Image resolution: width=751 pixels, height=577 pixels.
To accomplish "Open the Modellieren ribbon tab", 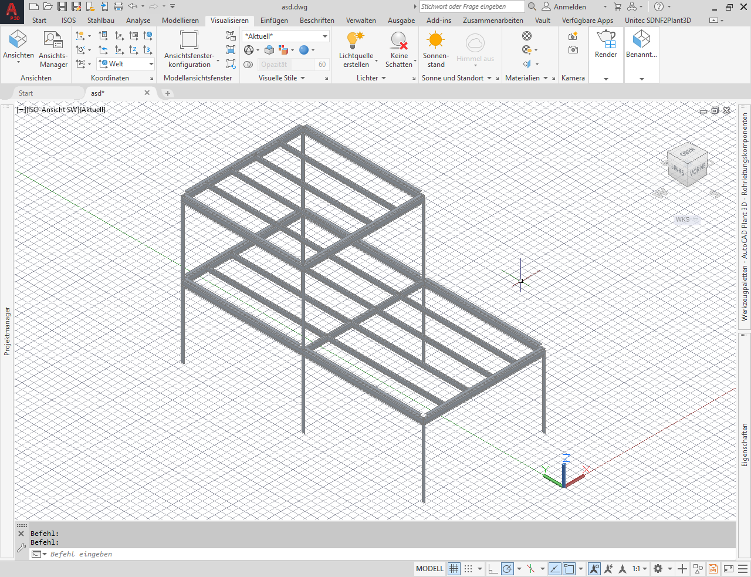I will click(180, 20).
